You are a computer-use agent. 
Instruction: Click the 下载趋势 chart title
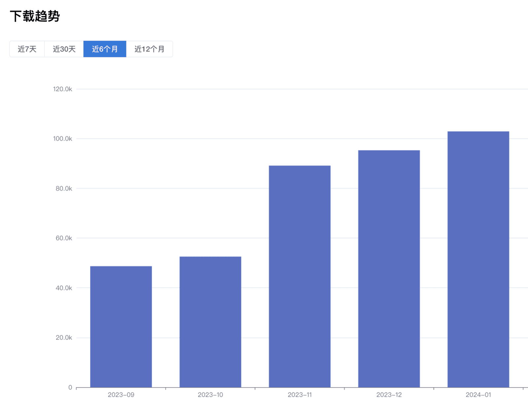[35, 16]
